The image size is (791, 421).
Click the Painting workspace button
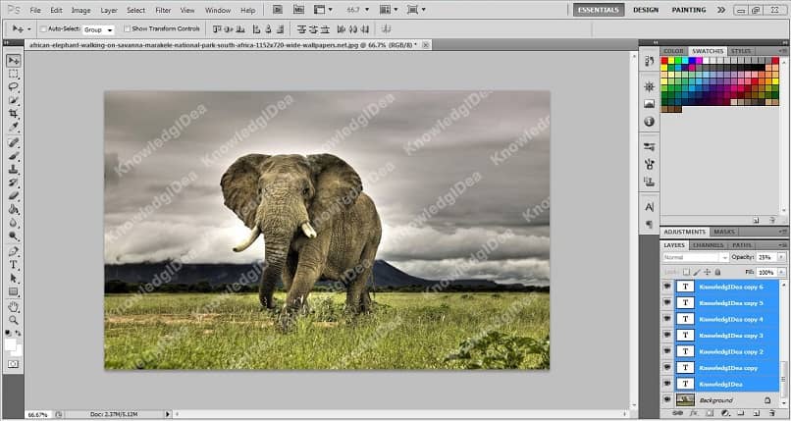(688, 10)
